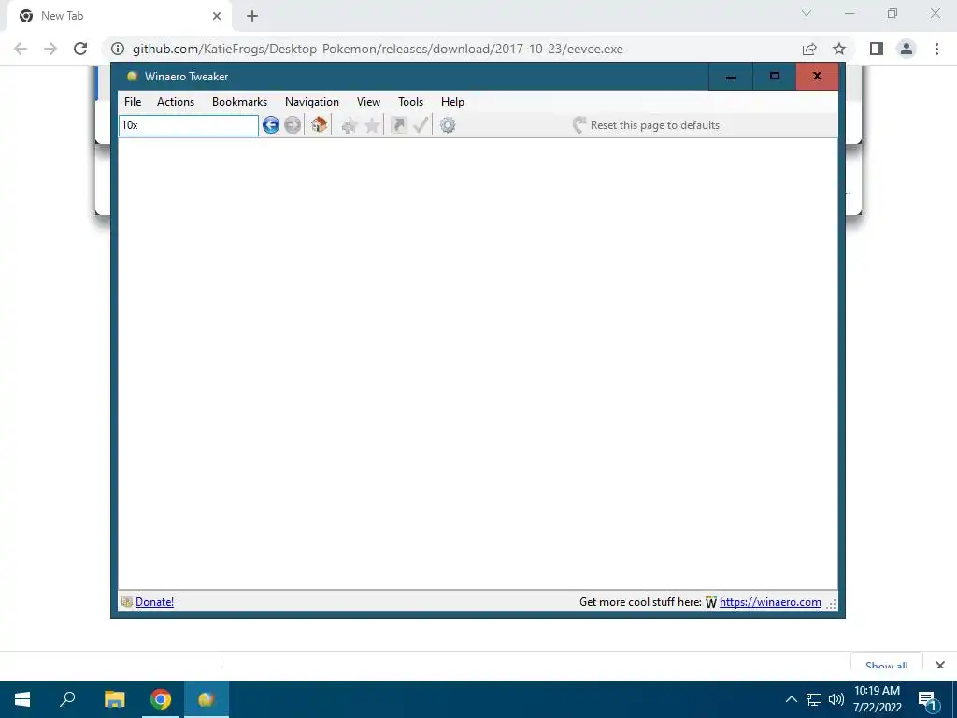The image size is (957, 718).
Task: Click Winaero Tweaker title bar app icon
Action: [x=132, y=77]
